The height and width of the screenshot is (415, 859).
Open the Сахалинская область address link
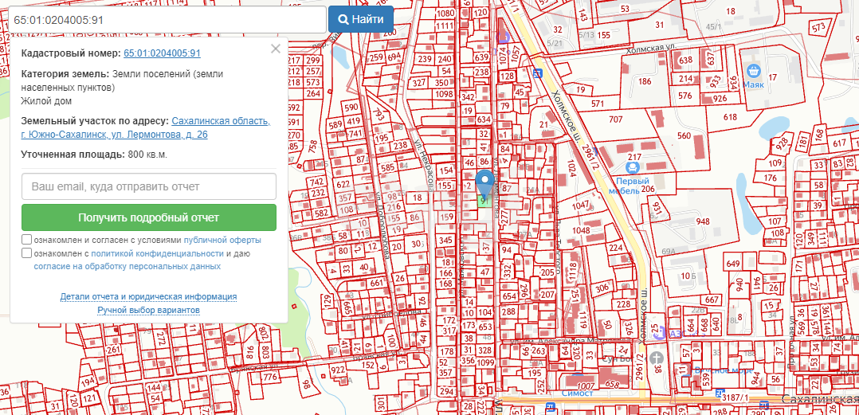pyautogui.click(x=221, y=121)
